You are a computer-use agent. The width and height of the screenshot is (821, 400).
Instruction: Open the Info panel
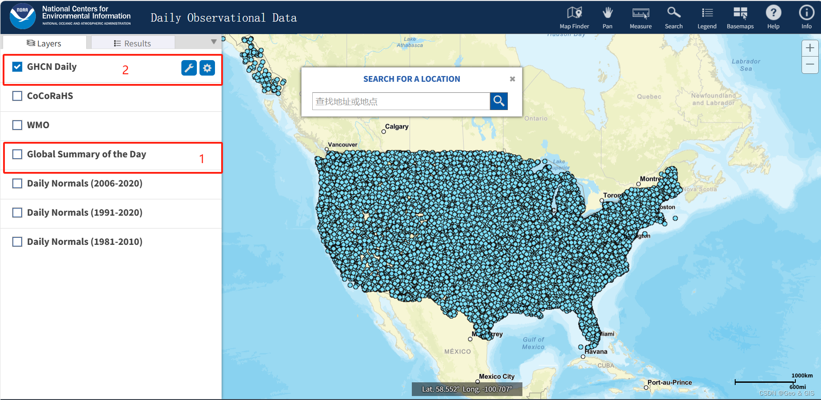coord(806,18)
